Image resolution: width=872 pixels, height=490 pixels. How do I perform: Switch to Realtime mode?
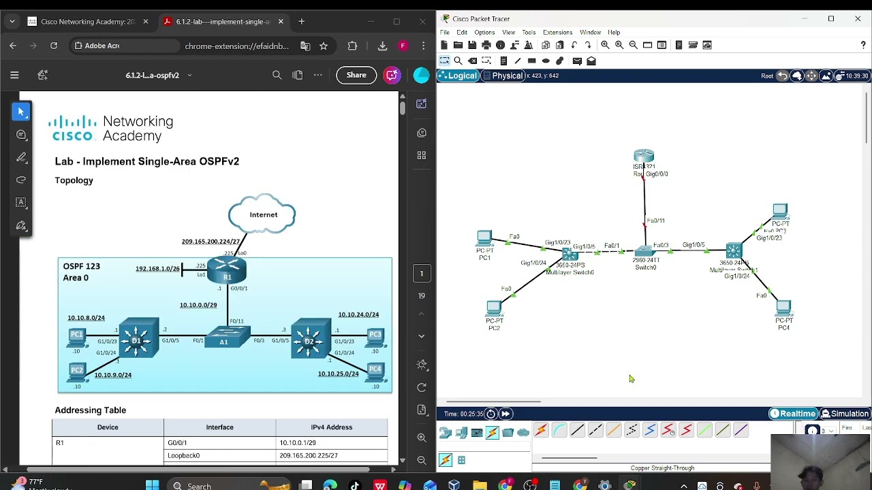point(793,414)
